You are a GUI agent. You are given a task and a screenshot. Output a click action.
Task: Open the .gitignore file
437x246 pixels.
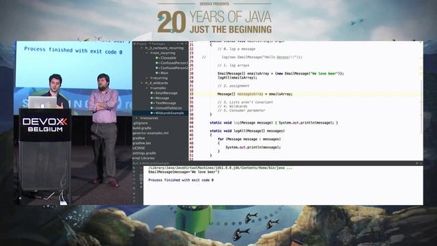pyautogui.click(x=140, y=123)
